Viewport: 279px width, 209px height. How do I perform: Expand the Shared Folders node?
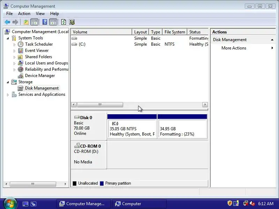click(14, 57)
